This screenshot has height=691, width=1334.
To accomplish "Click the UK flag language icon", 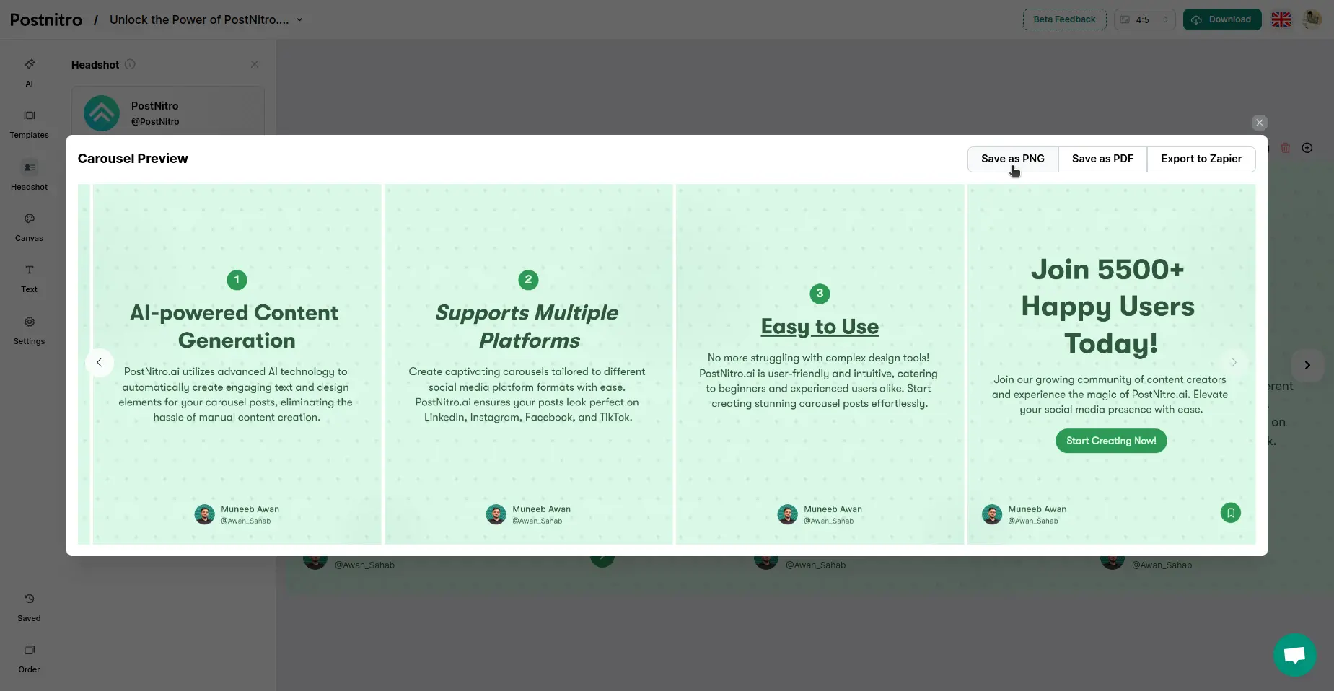I will 1281,19.
